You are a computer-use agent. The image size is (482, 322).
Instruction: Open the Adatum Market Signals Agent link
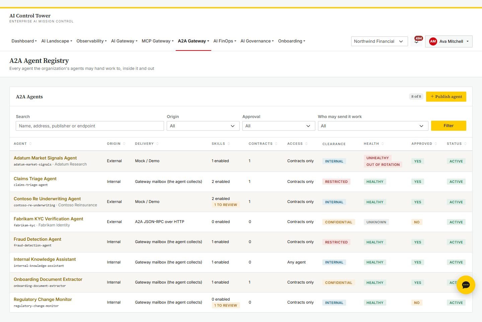click(45, 158)
